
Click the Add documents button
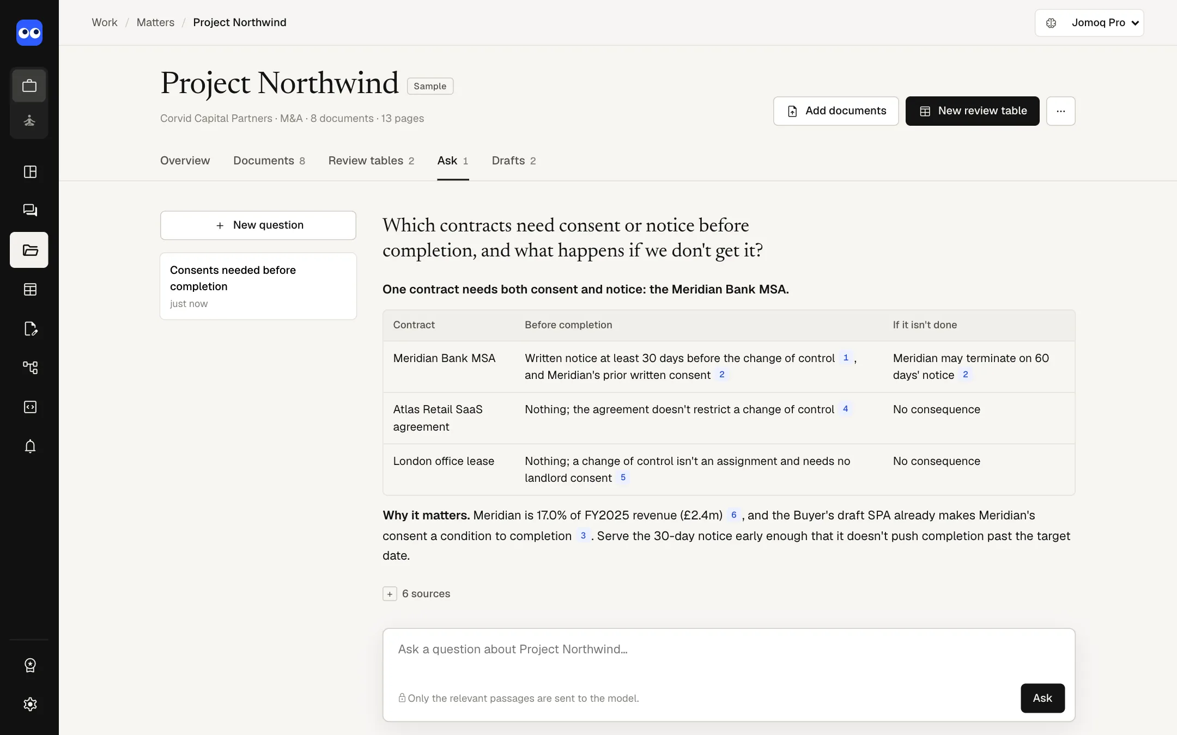click(836, 111)
